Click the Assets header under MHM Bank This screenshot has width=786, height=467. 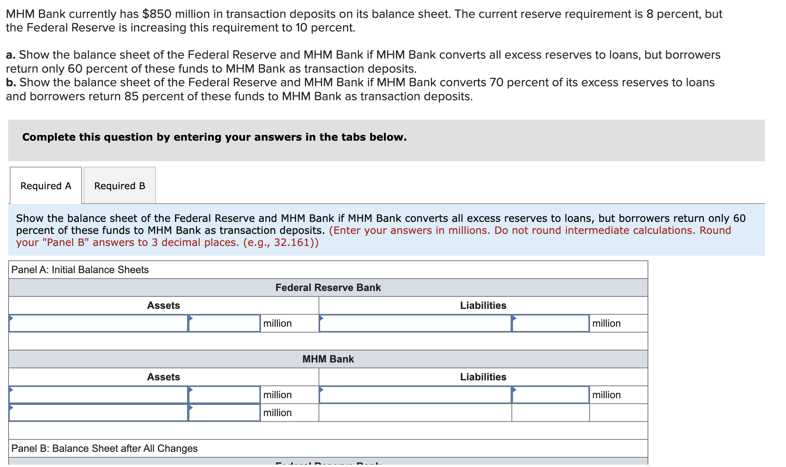pyautogui.click(x=163, y=377)
